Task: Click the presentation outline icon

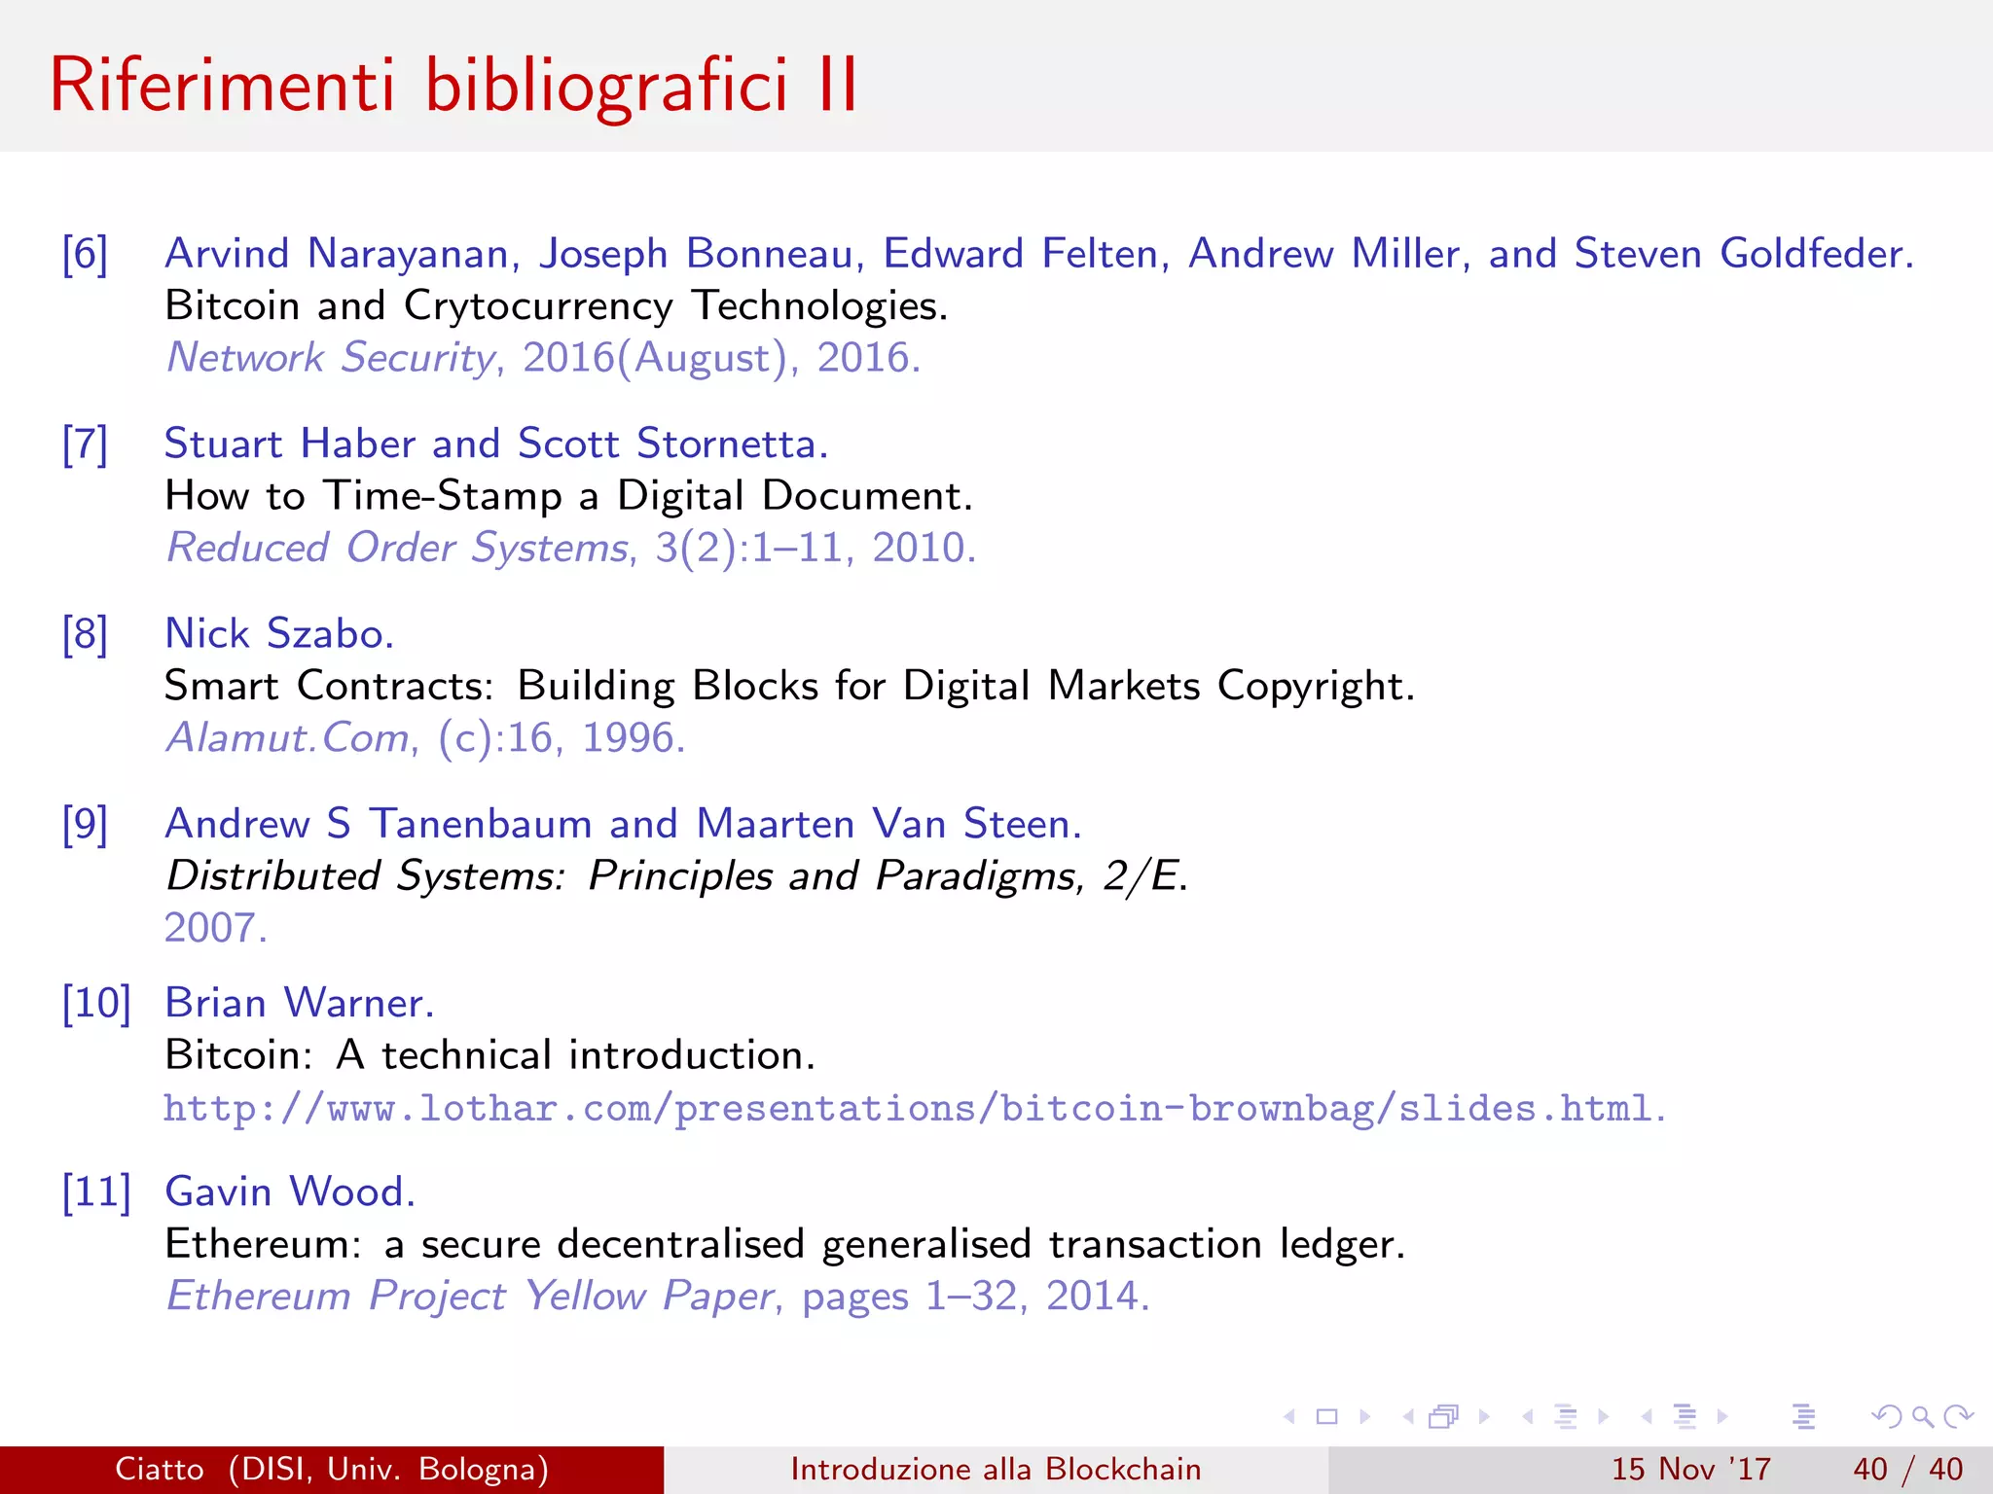Action: [x=1804, y=1417]
